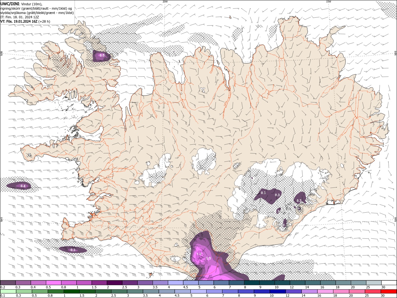Select the 14 lavender swatch in lower rain scale
Viewport: 397px width, 298px height.
point(309,291)
